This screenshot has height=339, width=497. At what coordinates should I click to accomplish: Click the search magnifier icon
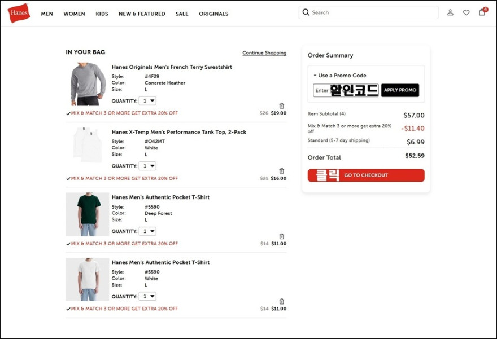click(306, 12)
